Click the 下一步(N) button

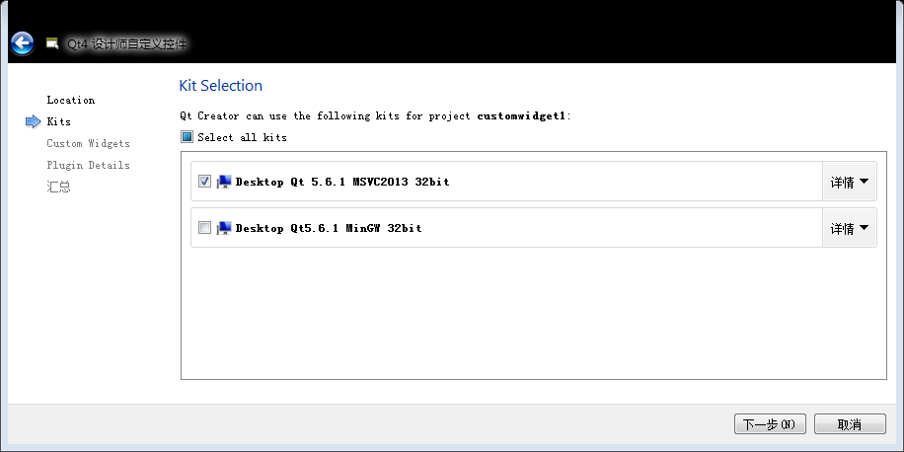[770, 424]
